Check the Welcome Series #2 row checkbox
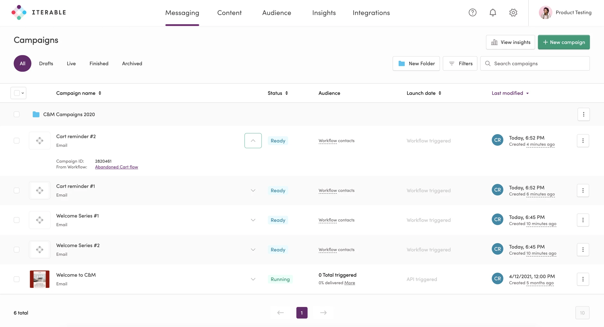The height and width of the screenshot is (327, 604). pyautogui.click(x=17, y=250)
